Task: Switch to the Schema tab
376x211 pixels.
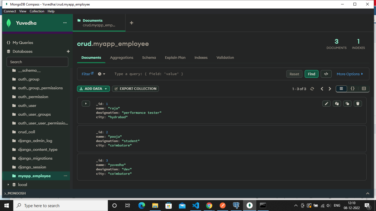Action: point(149,57)
